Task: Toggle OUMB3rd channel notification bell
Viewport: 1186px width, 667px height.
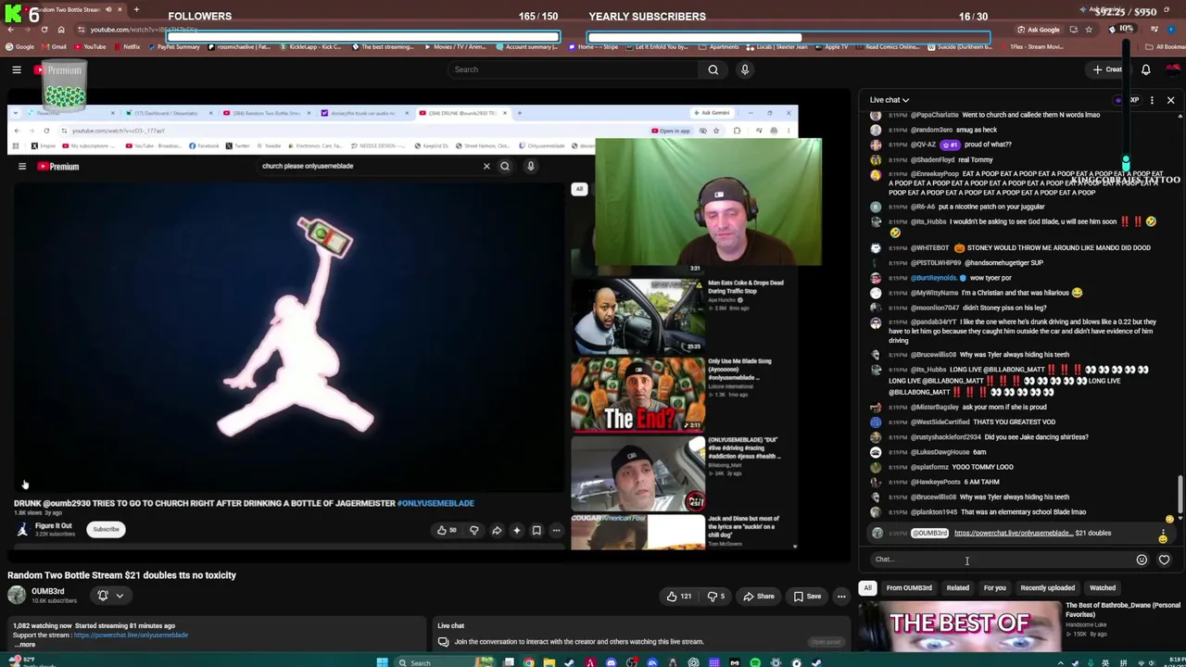Action: (103, 596)
